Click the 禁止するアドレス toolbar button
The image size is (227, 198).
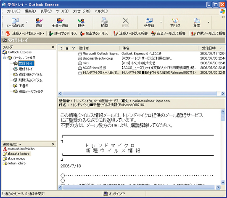(94, 34)
